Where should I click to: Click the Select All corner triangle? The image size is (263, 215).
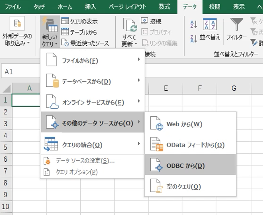7,88
